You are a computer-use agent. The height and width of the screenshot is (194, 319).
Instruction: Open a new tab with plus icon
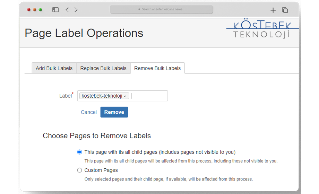273,10
